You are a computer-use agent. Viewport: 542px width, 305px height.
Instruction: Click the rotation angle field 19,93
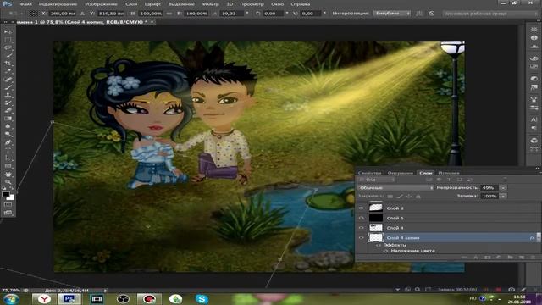pos(232,14)
